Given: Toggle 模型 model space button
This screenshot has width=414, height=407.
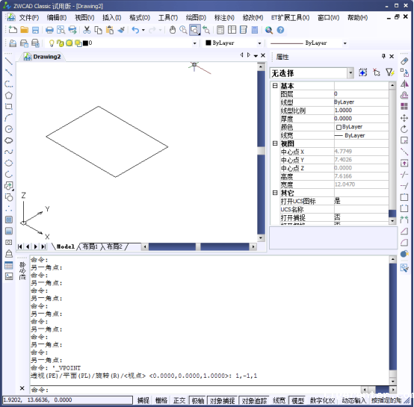Looking at the screenshot, I should point(297,400).
